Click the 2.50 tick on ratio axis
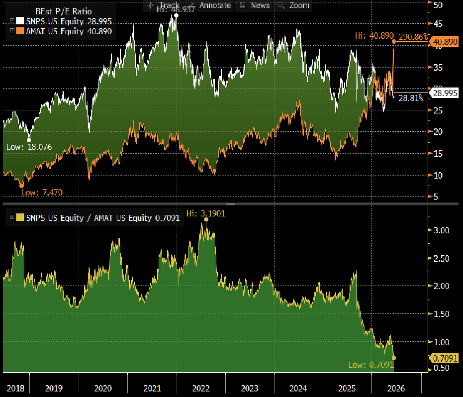 [x=441, y=258]
